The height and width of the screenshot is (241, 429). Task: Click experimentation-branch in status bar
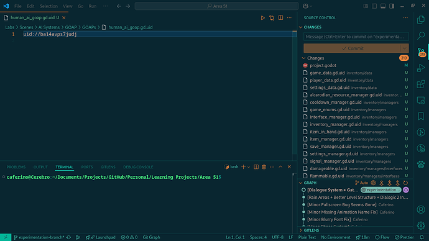pos(39,237)
